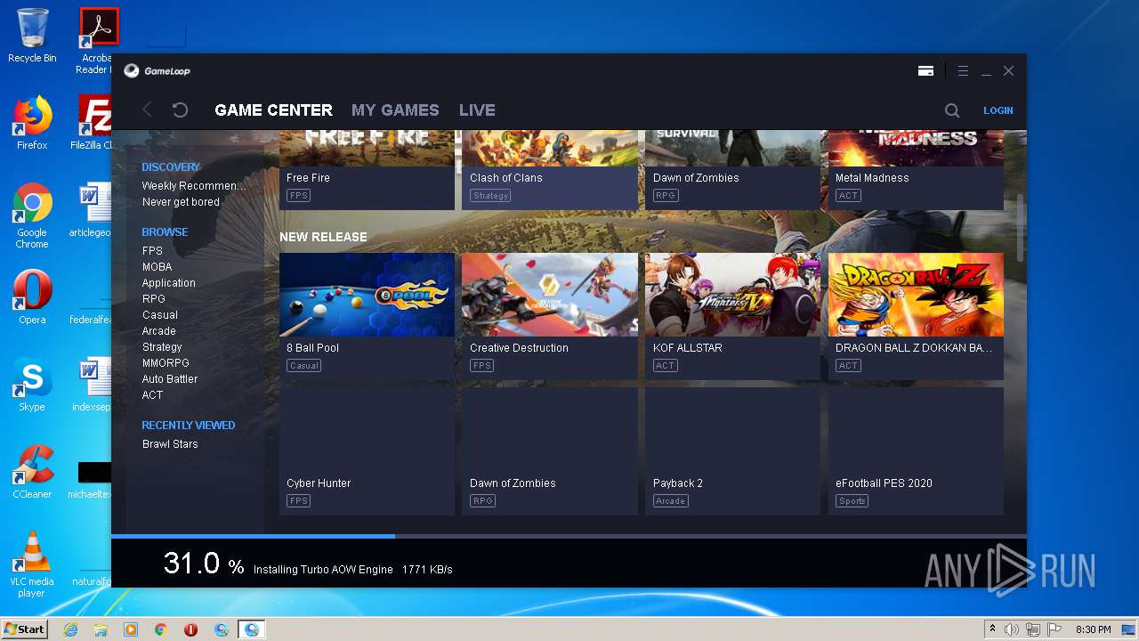Browse the MMORPG category
1139x641 pixels.
tap(166, 363)
